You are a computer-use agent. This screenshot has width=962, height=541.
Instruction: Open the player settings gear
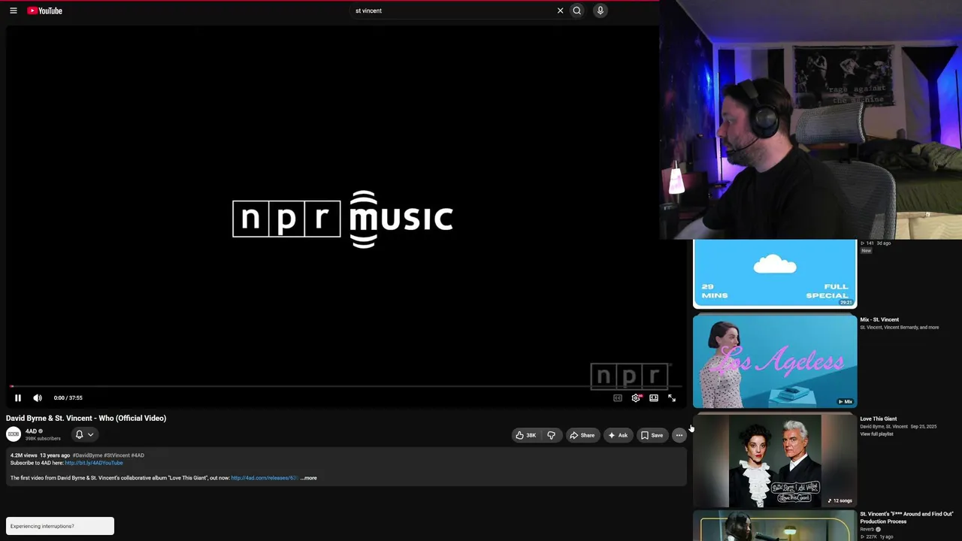coord(636,398)
